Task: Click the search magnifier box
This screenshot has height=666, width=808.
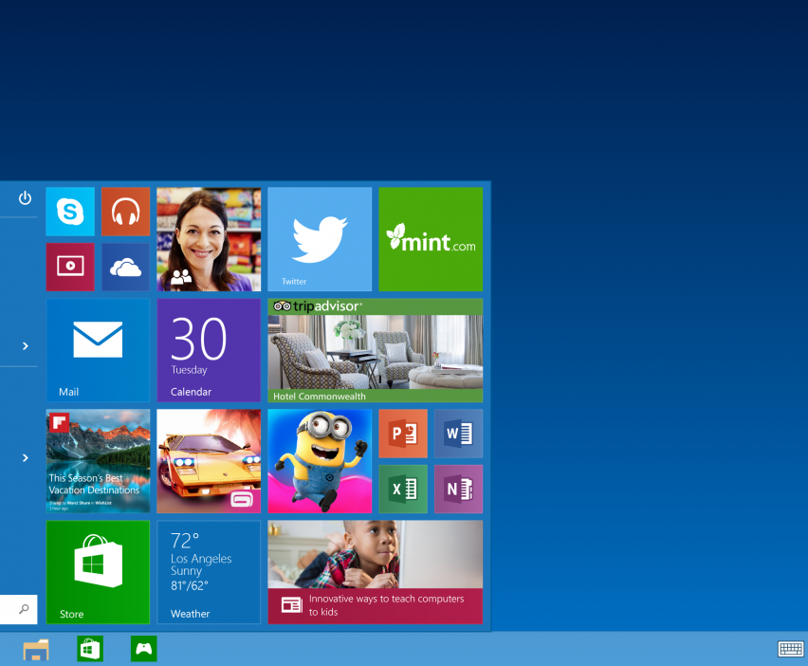Action: [23, 609]
